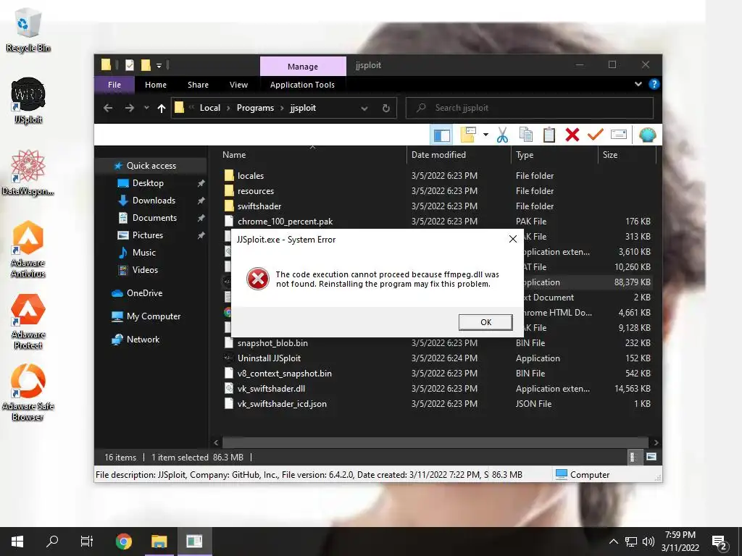
Task: Show hidden system tray icons
Action: [x=613, y=542]
